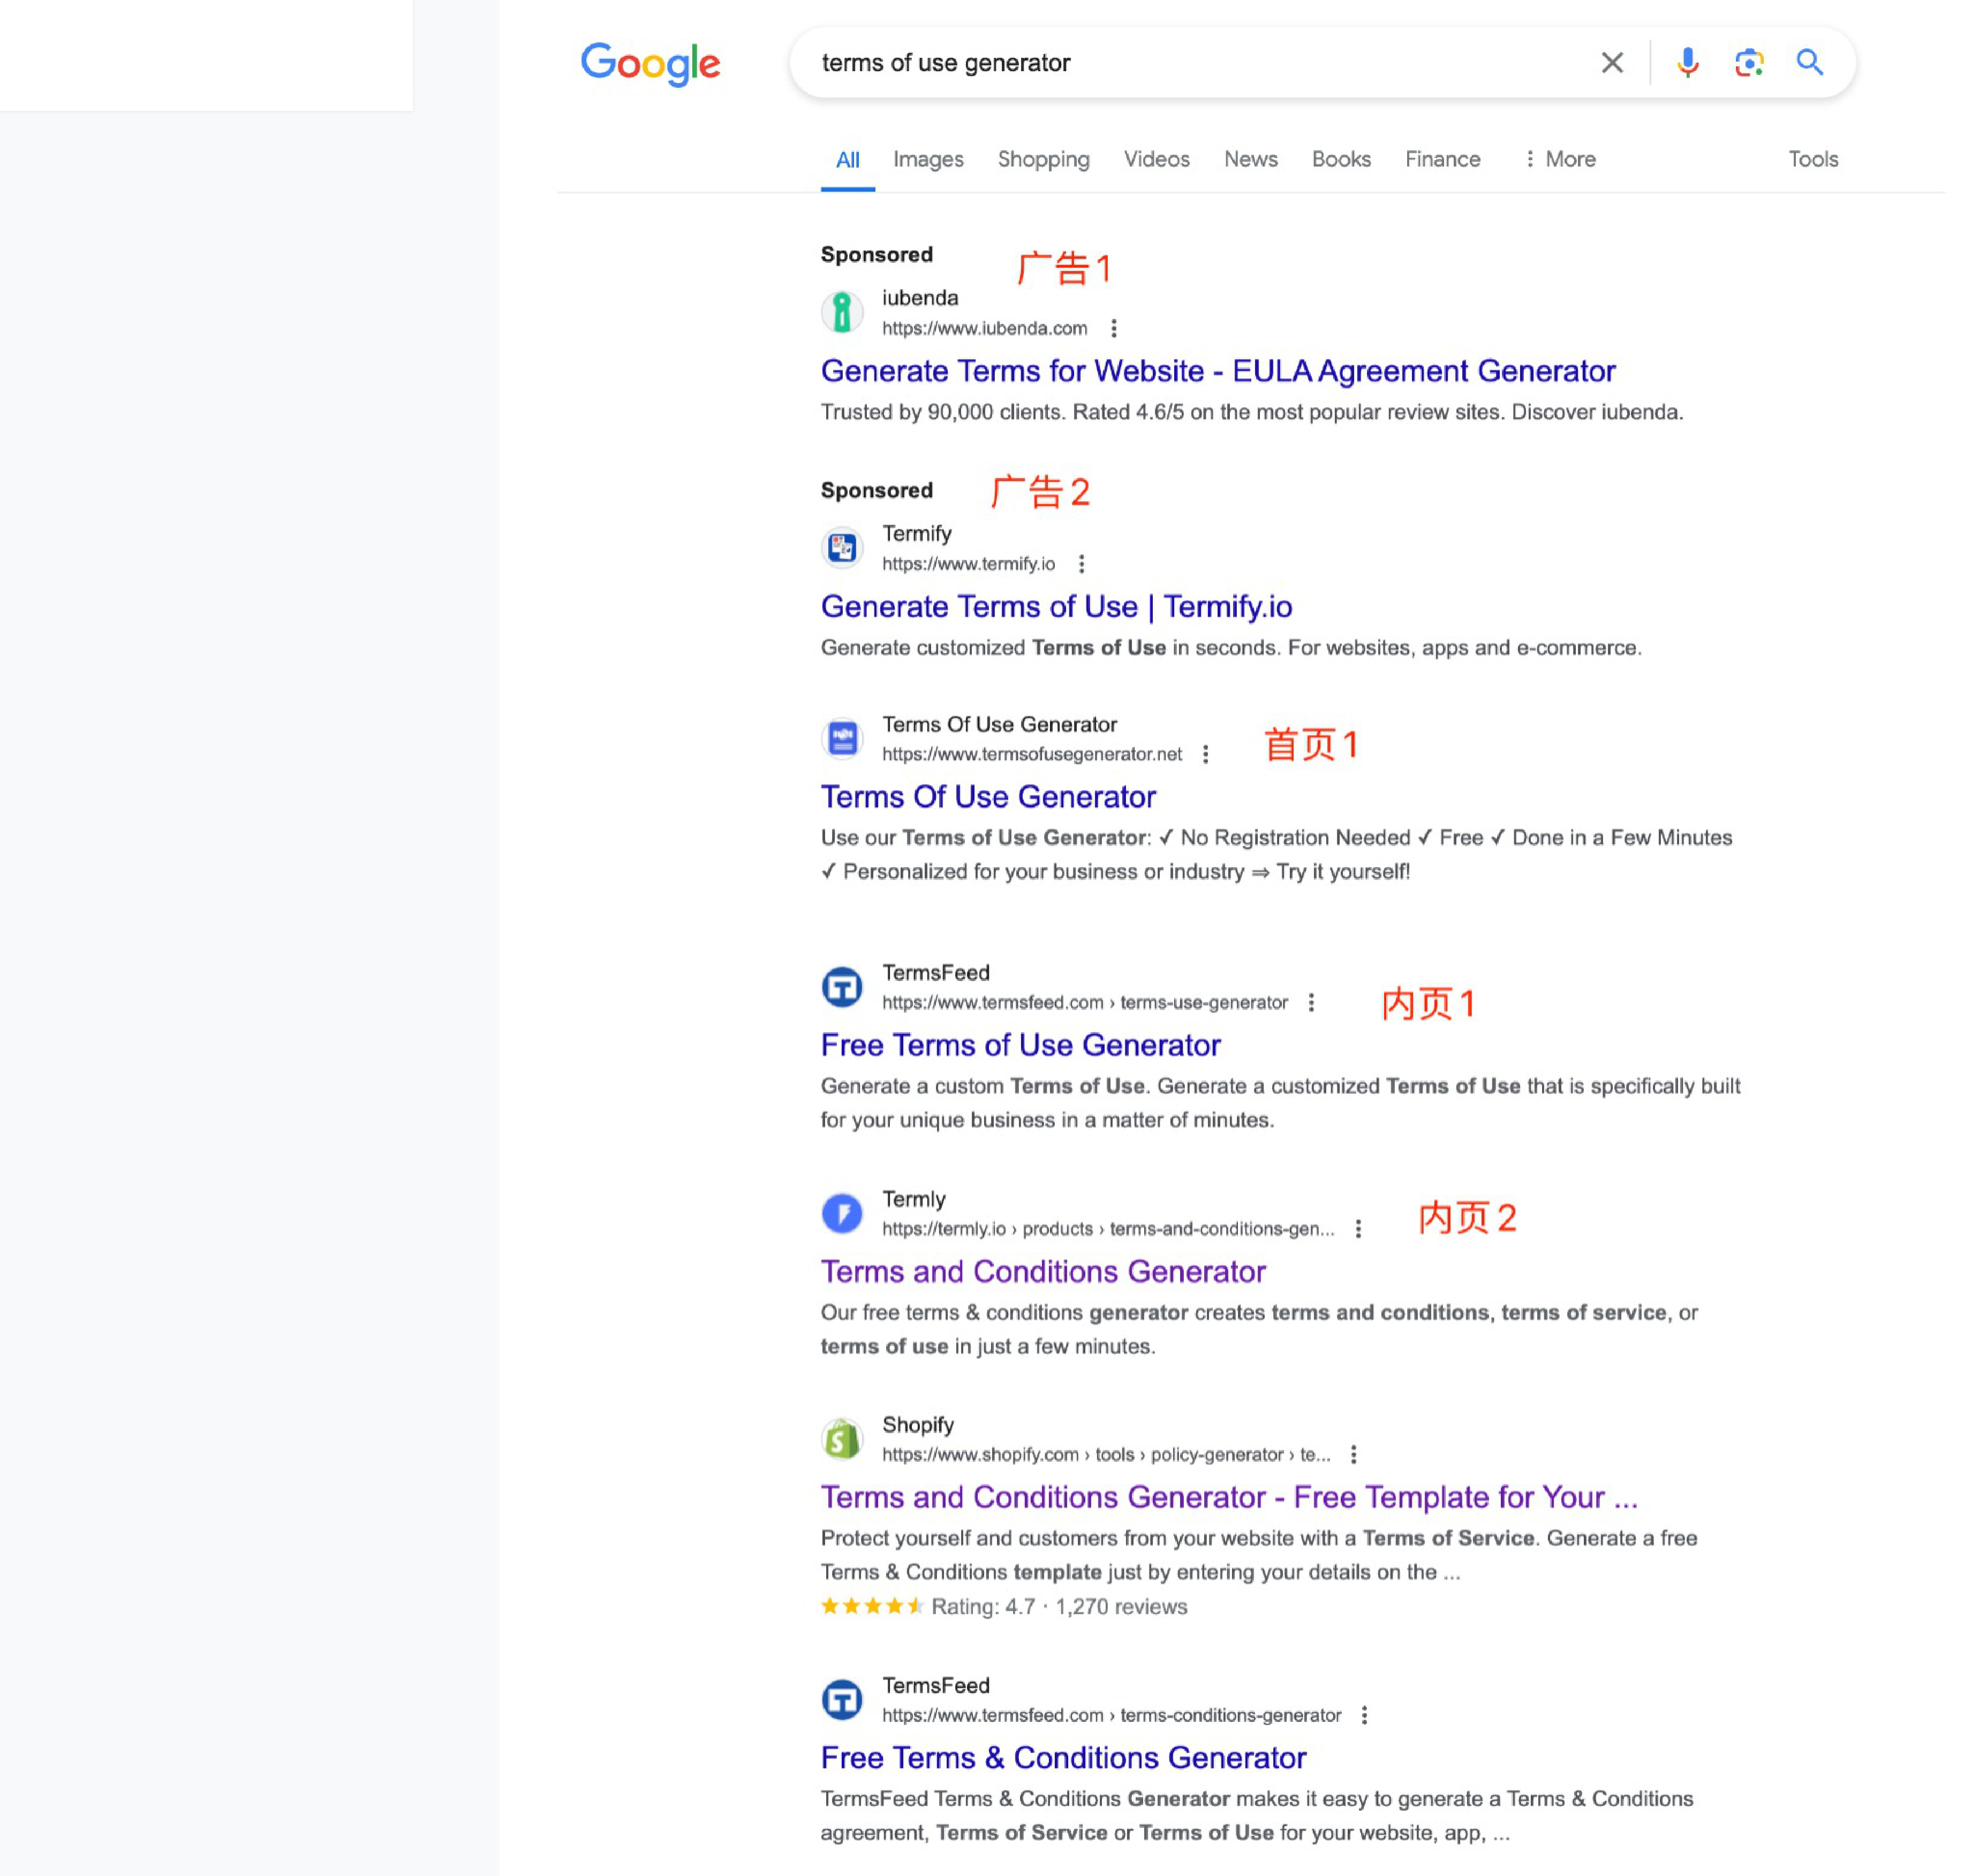The image size is (1987, 1876).
Task: Click the magnifier search submit icon
Action: click(1809, 63)
